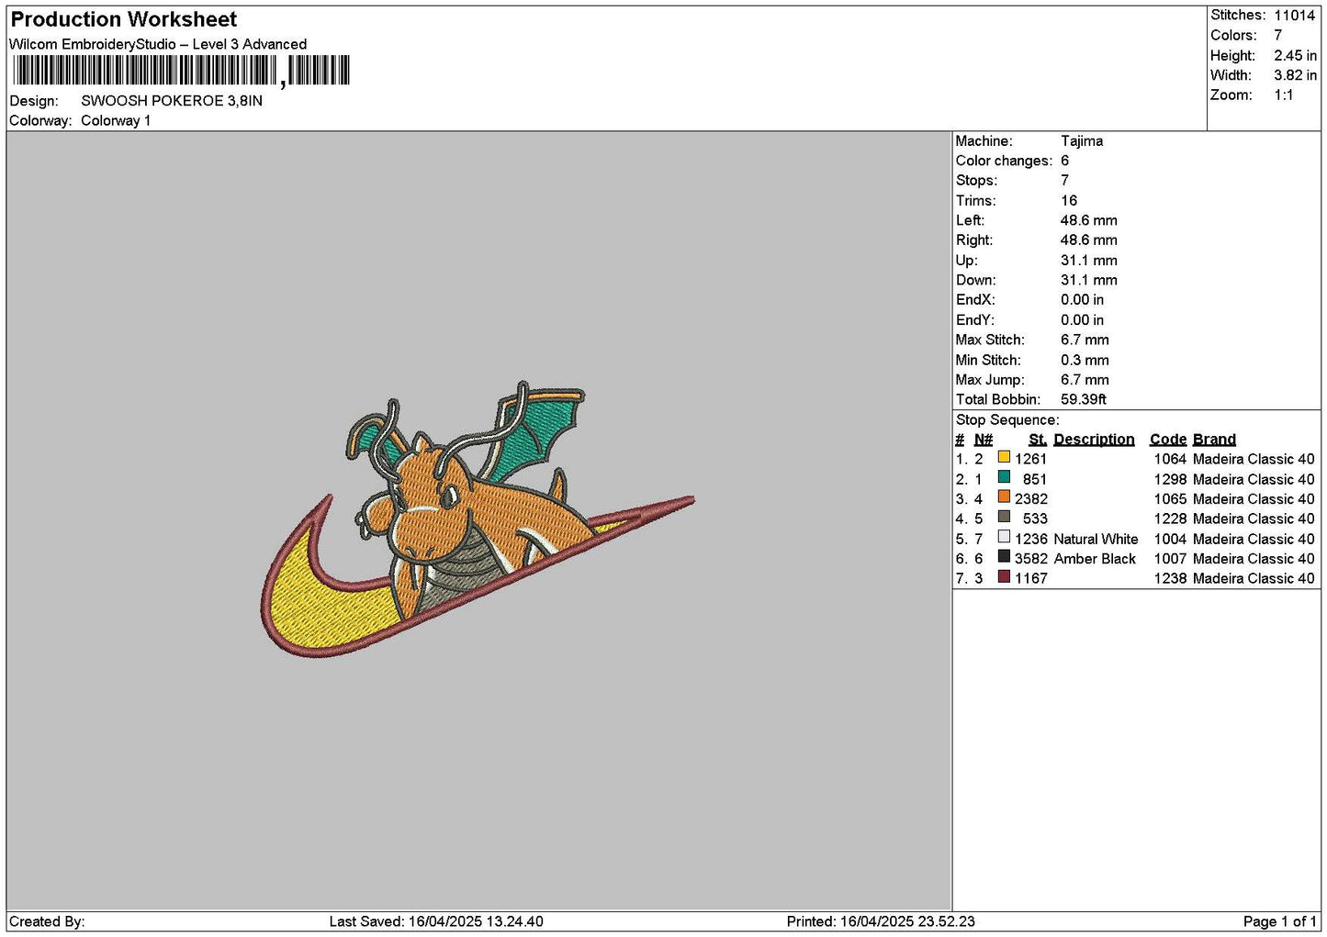Click the Wilcom EmbroideryStudio Level 3 Advanced text

(x=158, y=44)
